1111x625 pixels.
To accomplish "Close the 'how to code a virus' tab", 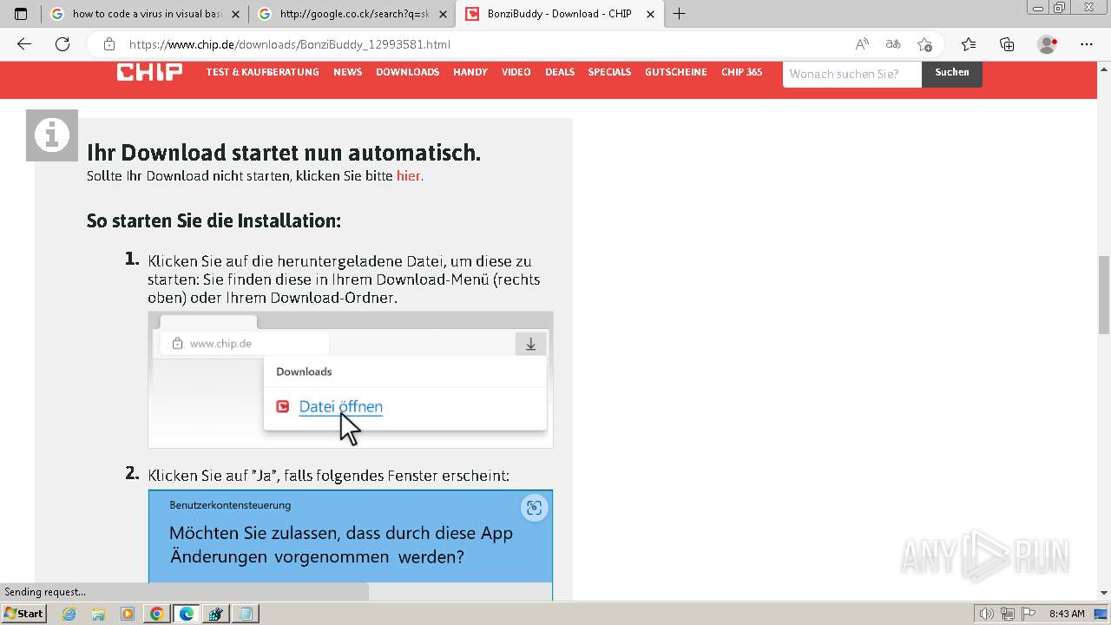I will (x=235, y=14).
